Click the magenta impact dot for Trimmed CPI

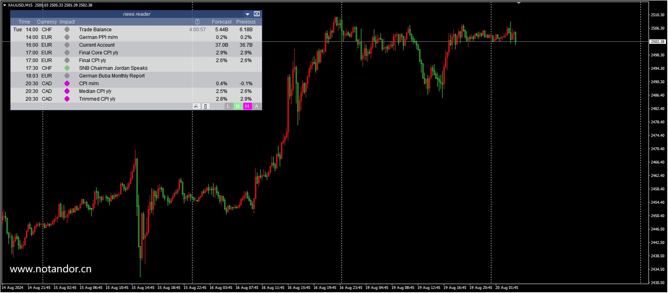coord(67,99)
